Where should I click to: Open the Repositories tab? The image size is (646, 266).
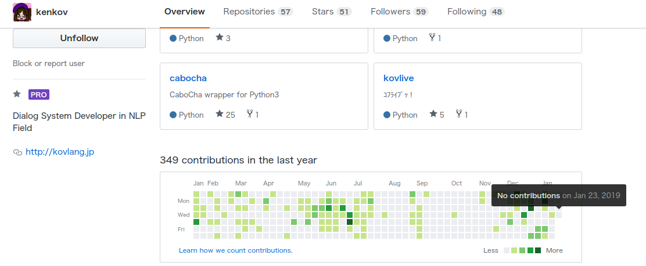[257, 12]
